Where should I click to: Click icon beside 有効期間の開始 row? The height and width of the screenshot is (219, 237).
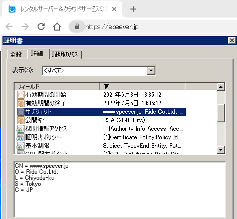pos(21,95)
